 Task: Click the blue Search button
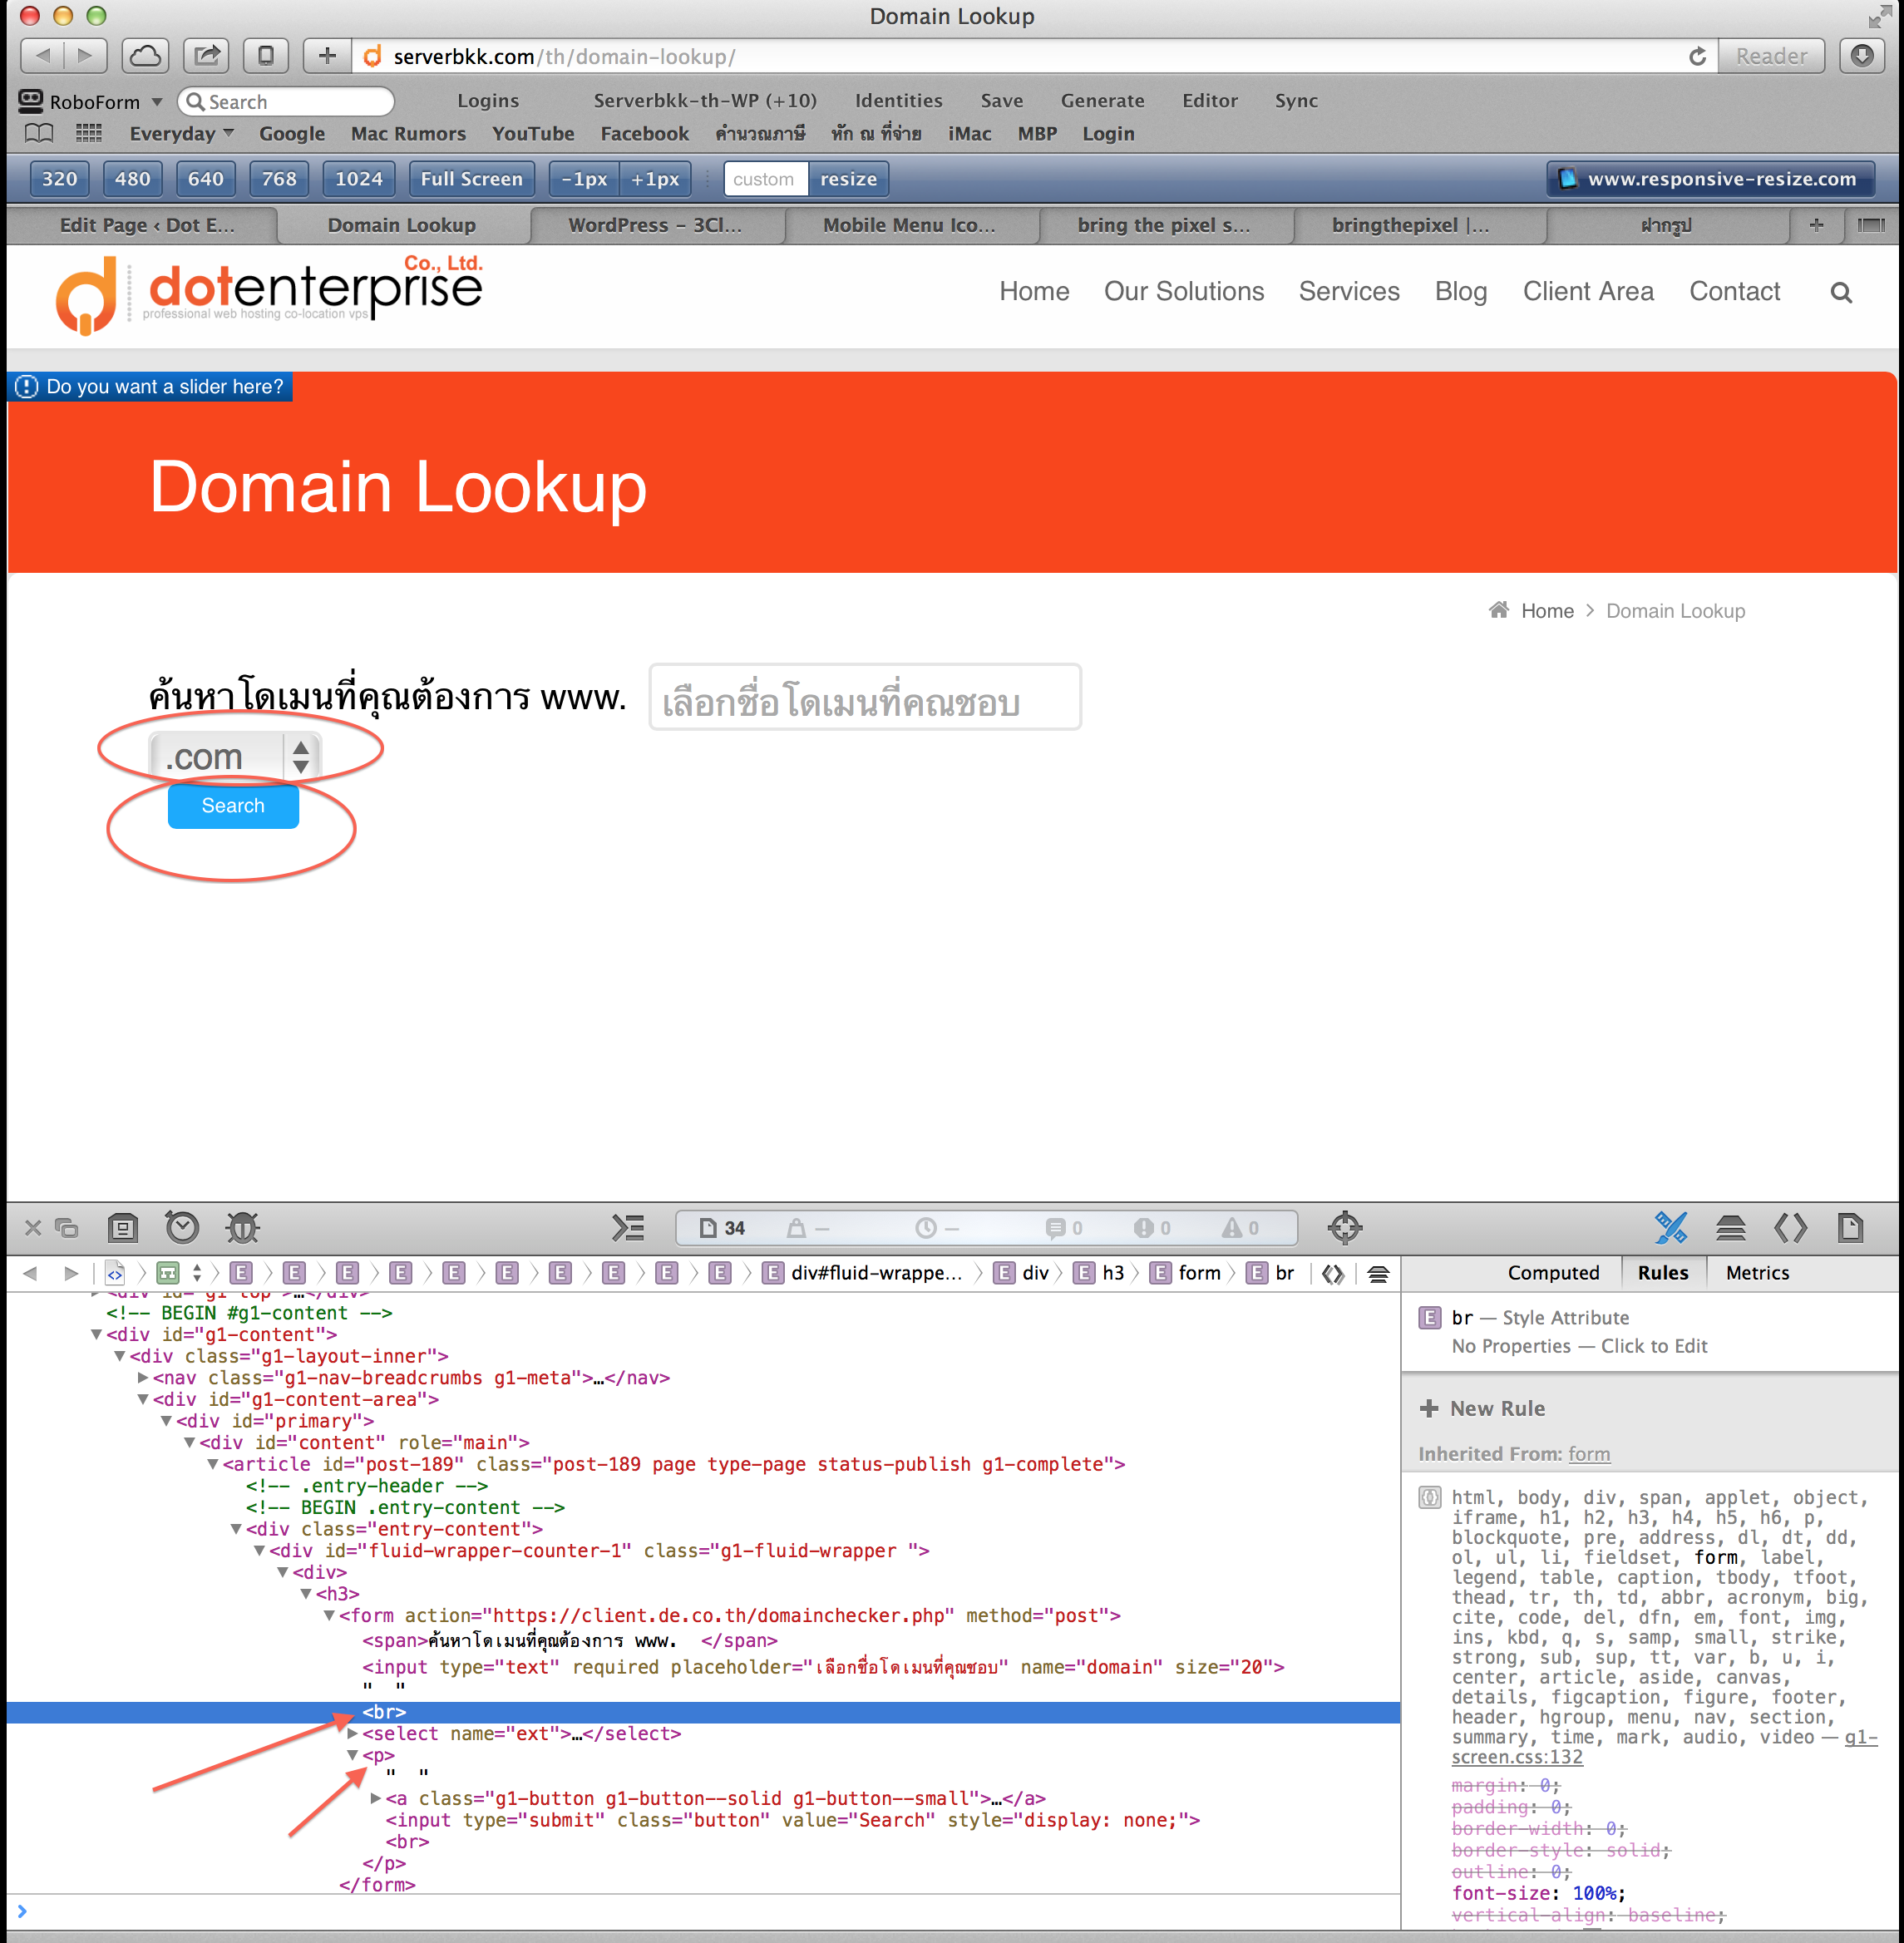(x=233, y=806)
